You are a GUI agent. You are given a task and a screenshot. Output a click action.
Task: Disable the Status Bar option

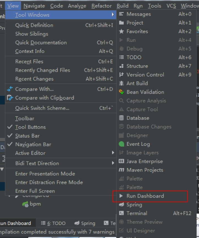(27, 136)
